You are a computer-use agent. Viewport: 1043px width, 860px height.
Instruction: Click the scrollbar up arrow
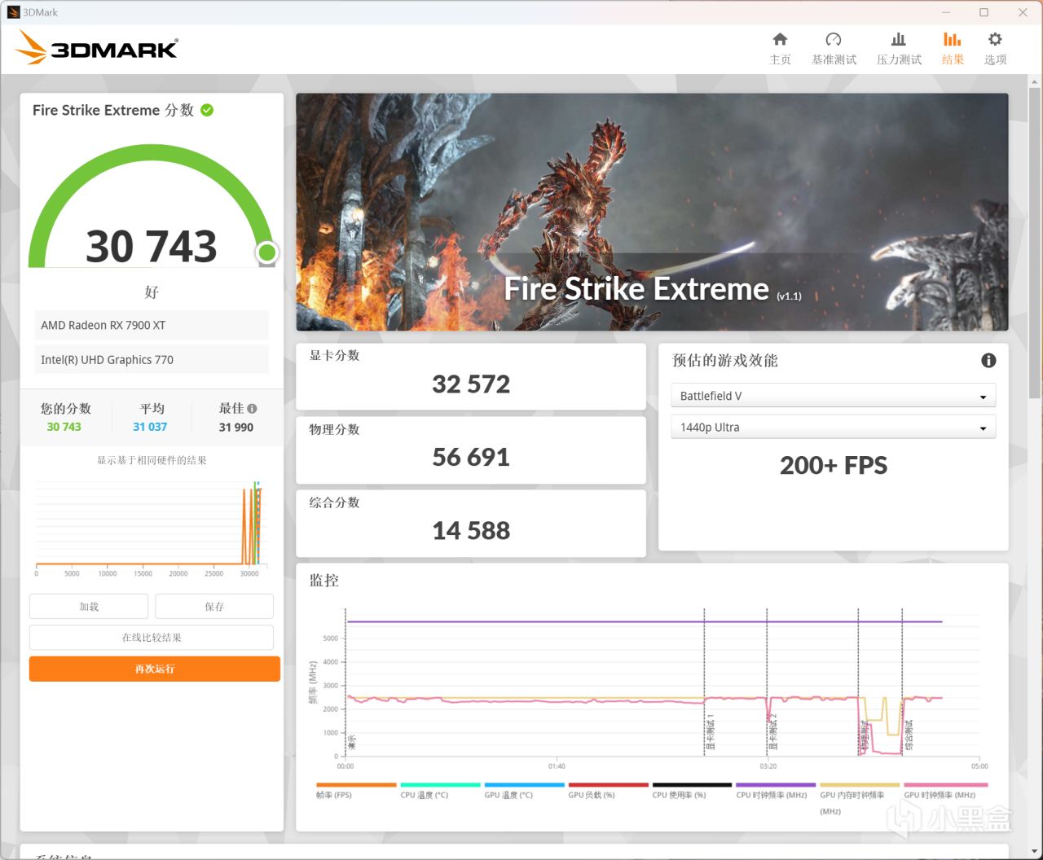click(1035, 81)
